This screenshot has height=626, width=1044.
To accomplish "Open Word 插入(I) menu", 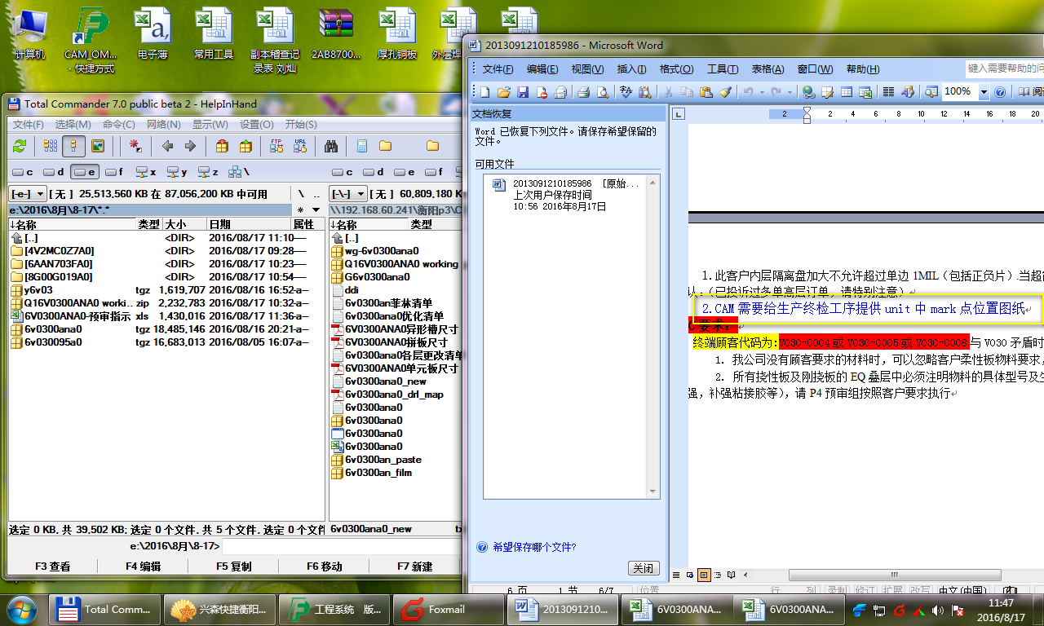I will pos(631,69).
